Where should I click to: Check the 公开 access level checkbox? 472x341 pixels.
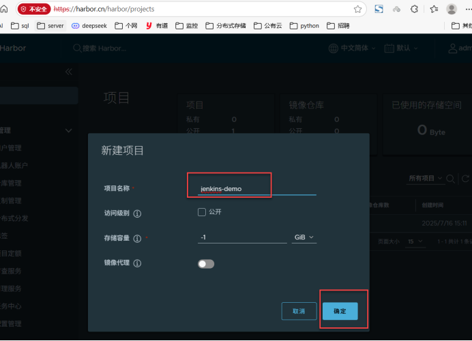click(x=202, y=212)
